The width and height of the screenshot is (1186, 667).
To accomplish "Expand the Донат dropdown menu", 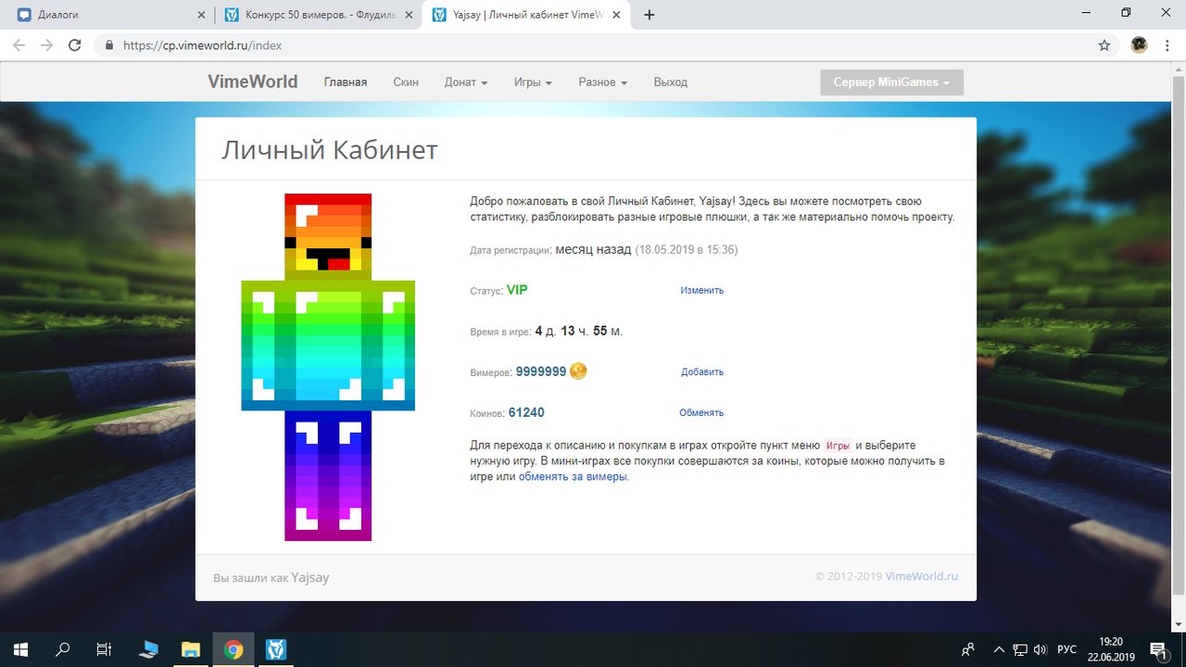I will click(x=465, y=82).
